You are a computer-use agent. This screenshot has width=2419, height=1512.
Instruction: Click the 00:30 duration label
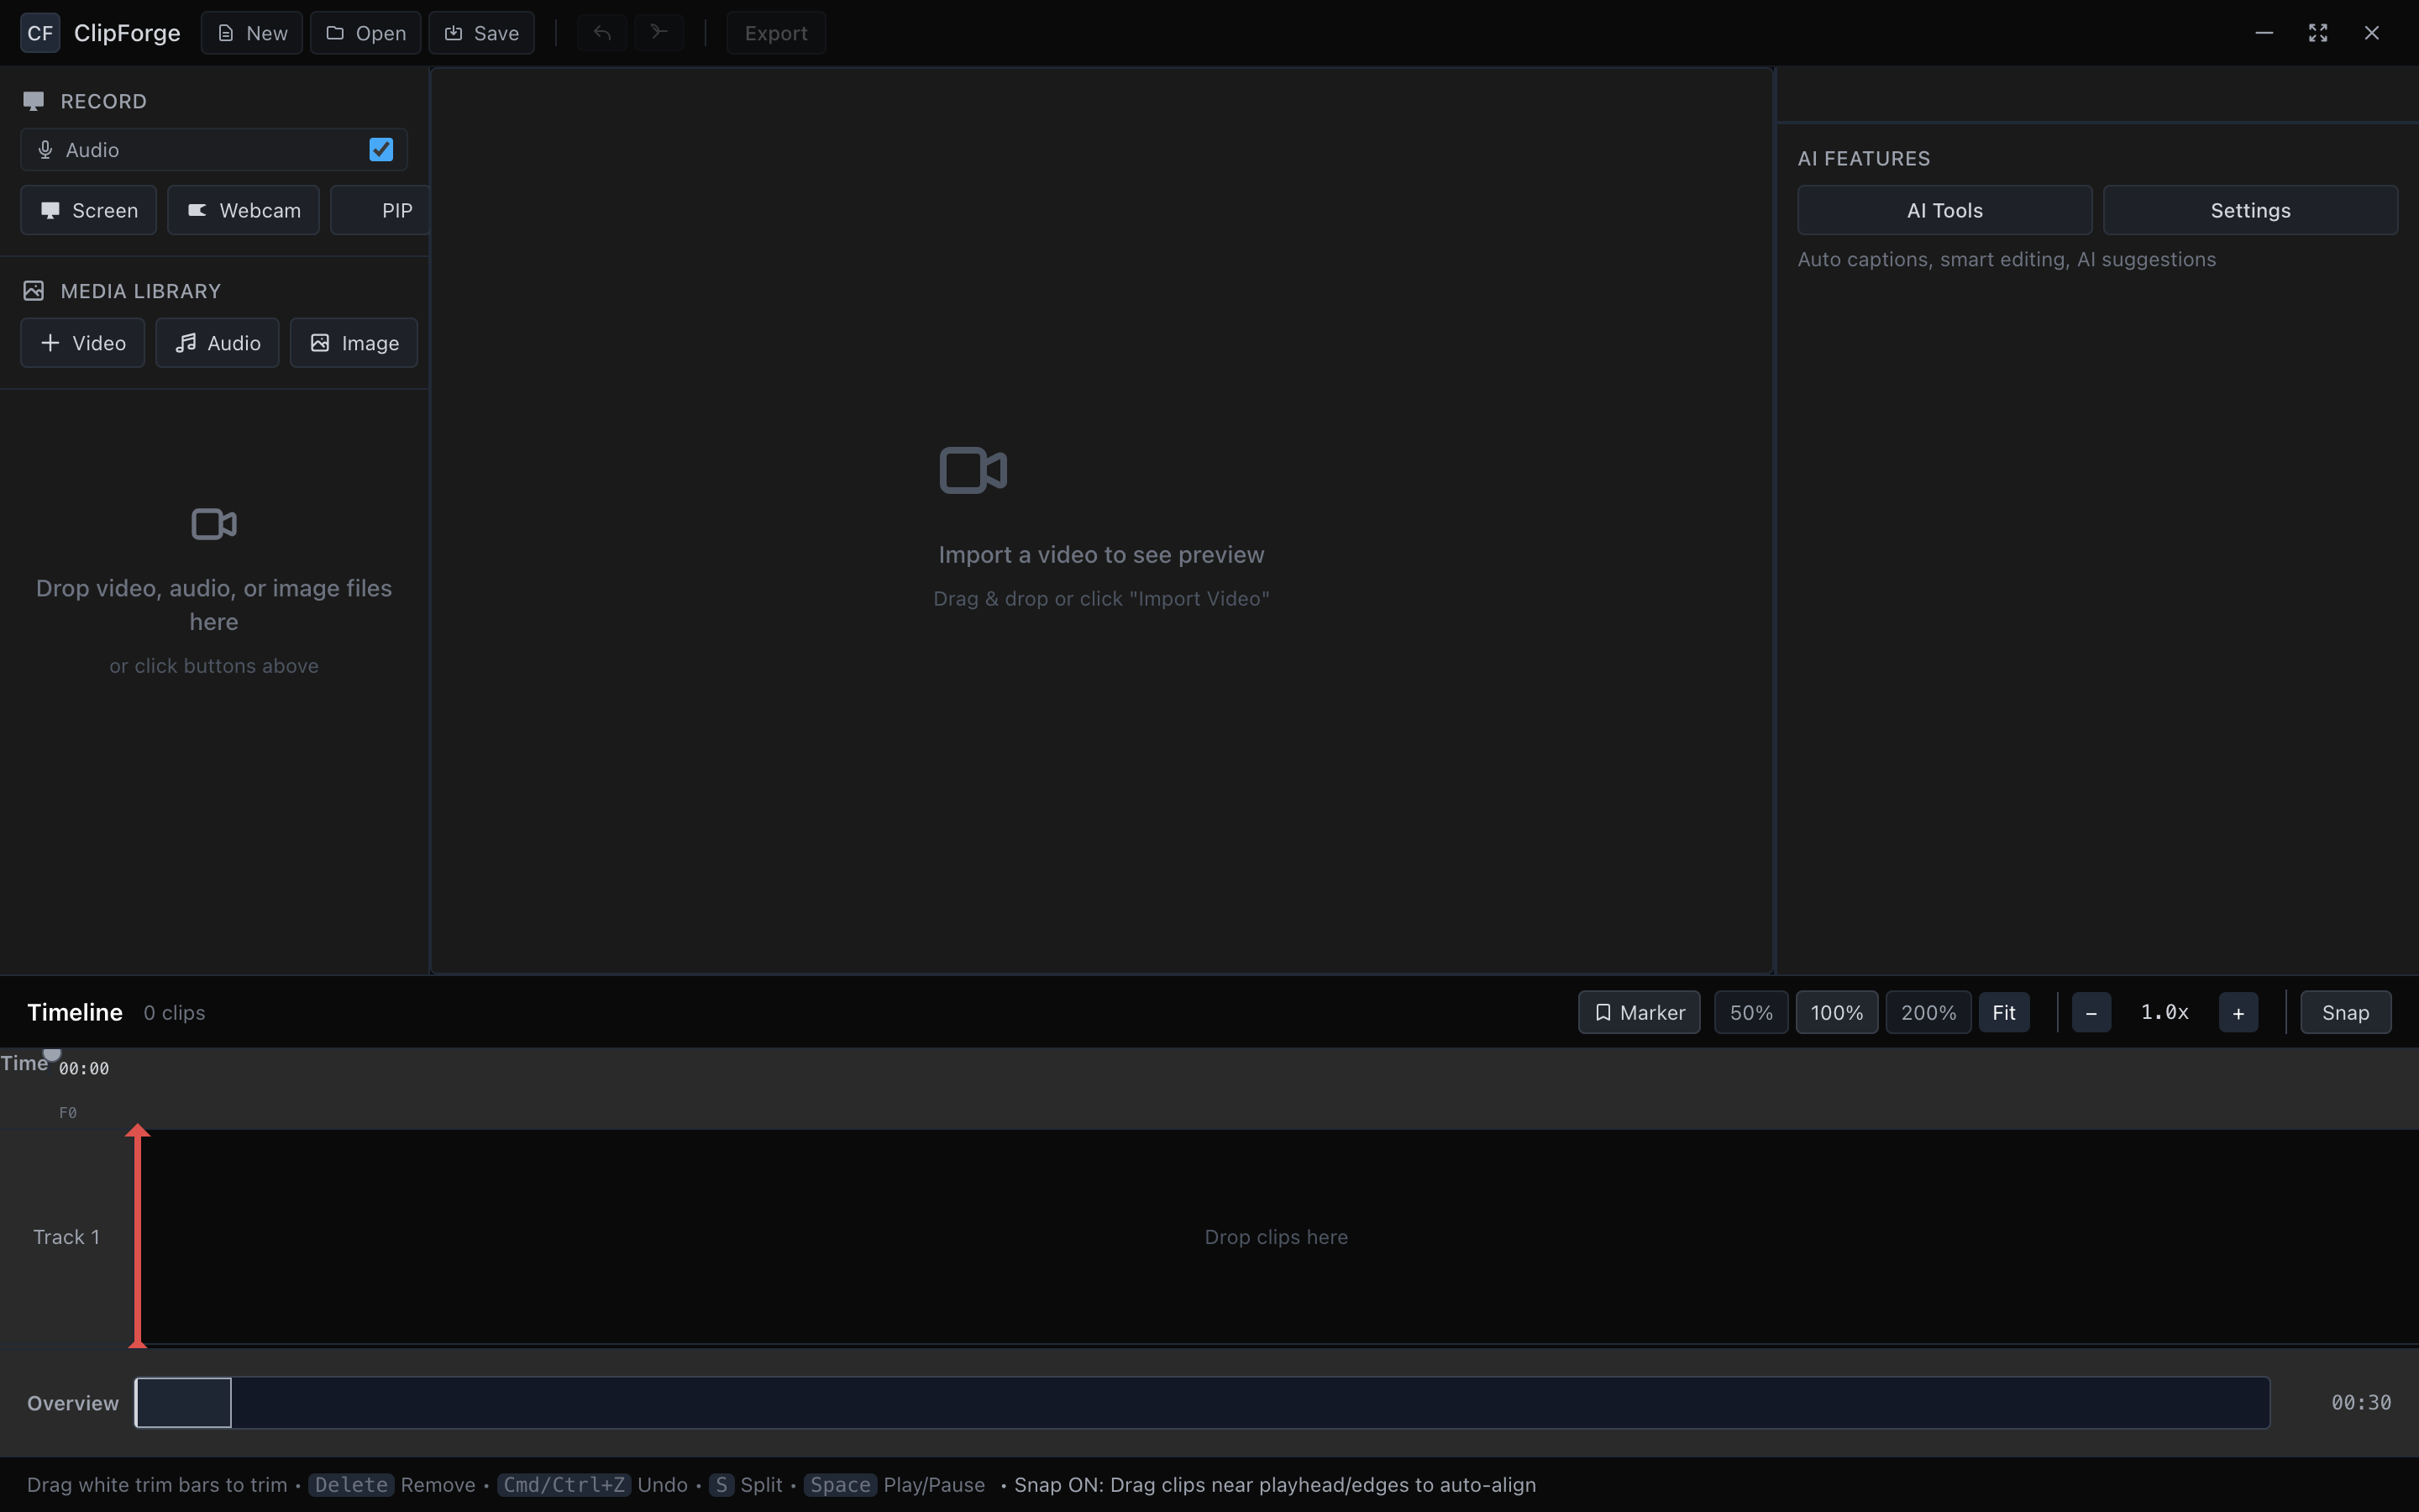(x=2361, y=1402)
